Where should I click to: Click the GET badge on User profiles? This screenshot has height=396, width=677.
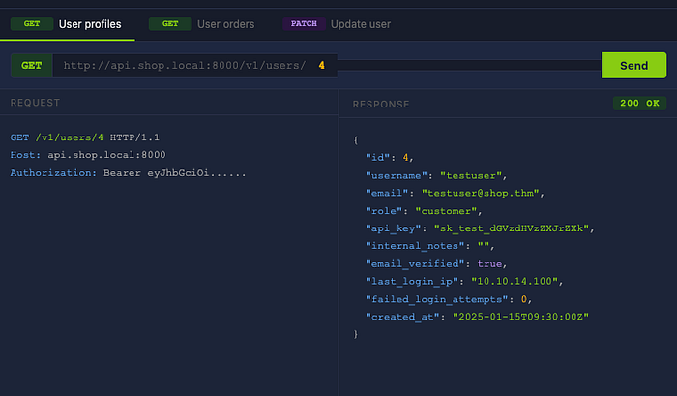pyautogui.click(x=32, y=24)
